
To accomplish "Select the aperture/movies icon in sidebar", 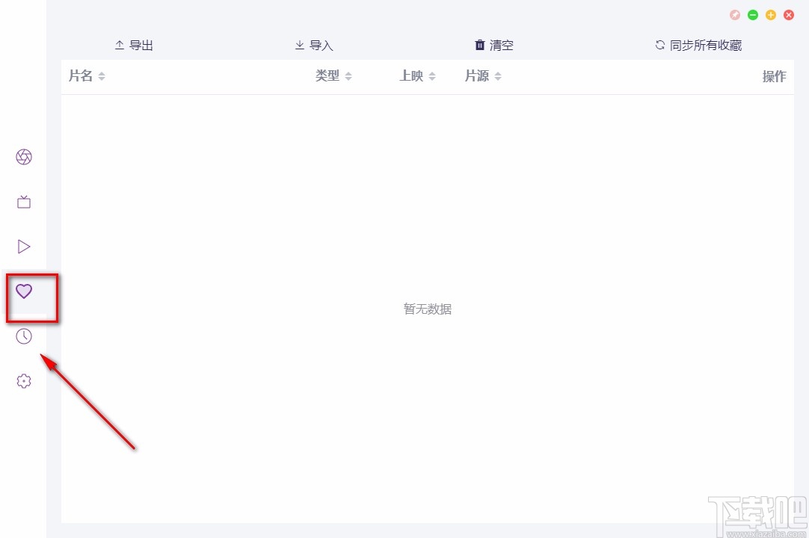I will [x=23, y=157].
